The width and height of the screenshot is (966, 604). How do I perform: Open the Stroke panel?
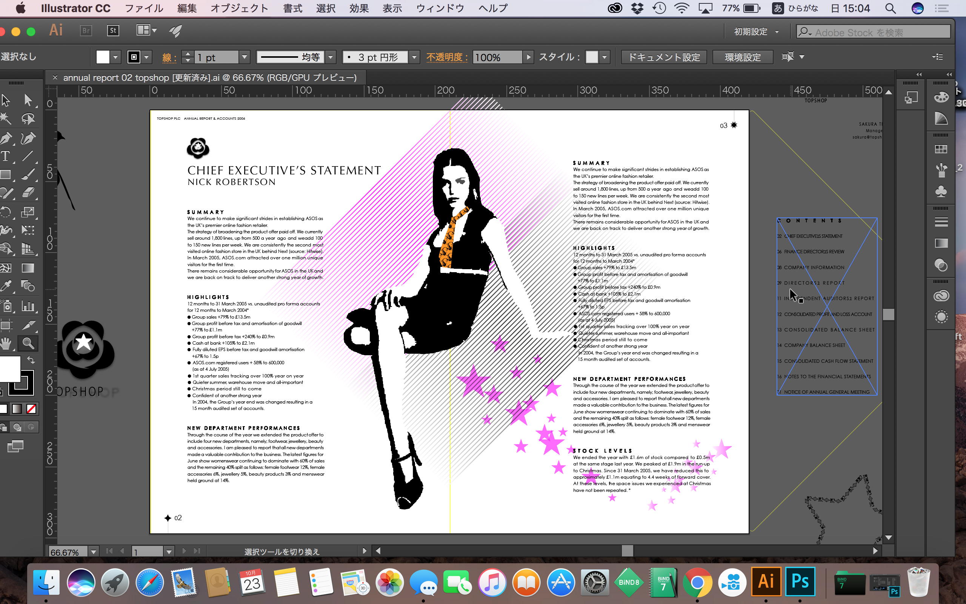941,222
